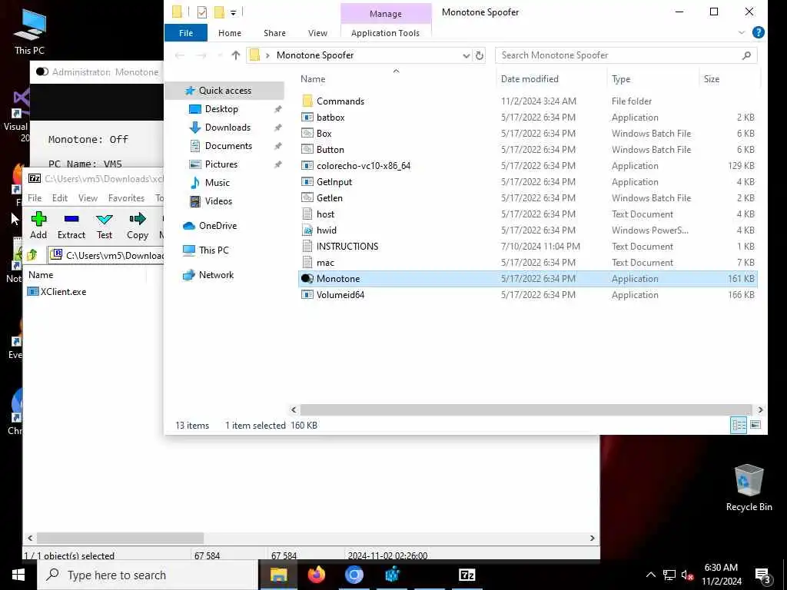Open Documents in the navigation pane
Screen dimensions: 787x590
pyautogui.click(x=228, y=146)
